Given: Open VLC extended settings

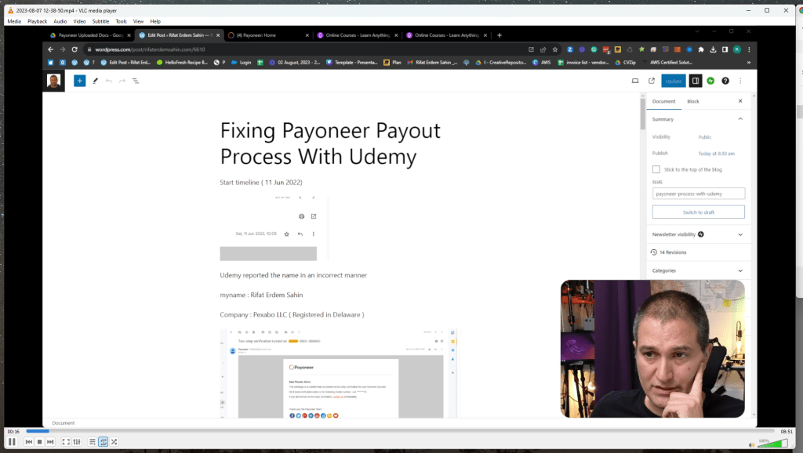Looking at the screenshot, I should [x=77, y=442].
